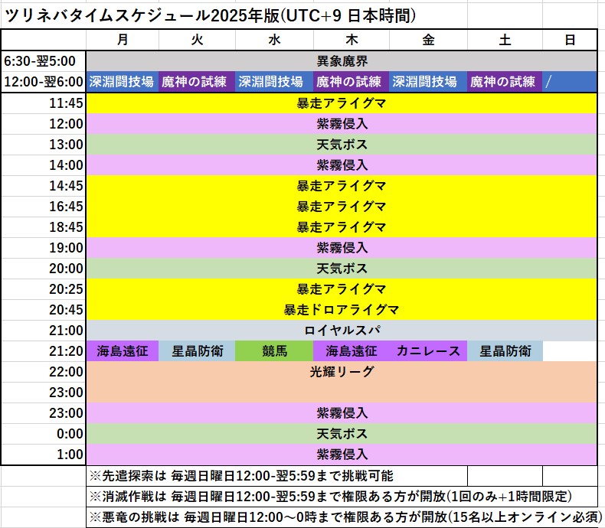
Task: Select 深淵闘技場 in the Wednesday column
Action: coord(274,82)
